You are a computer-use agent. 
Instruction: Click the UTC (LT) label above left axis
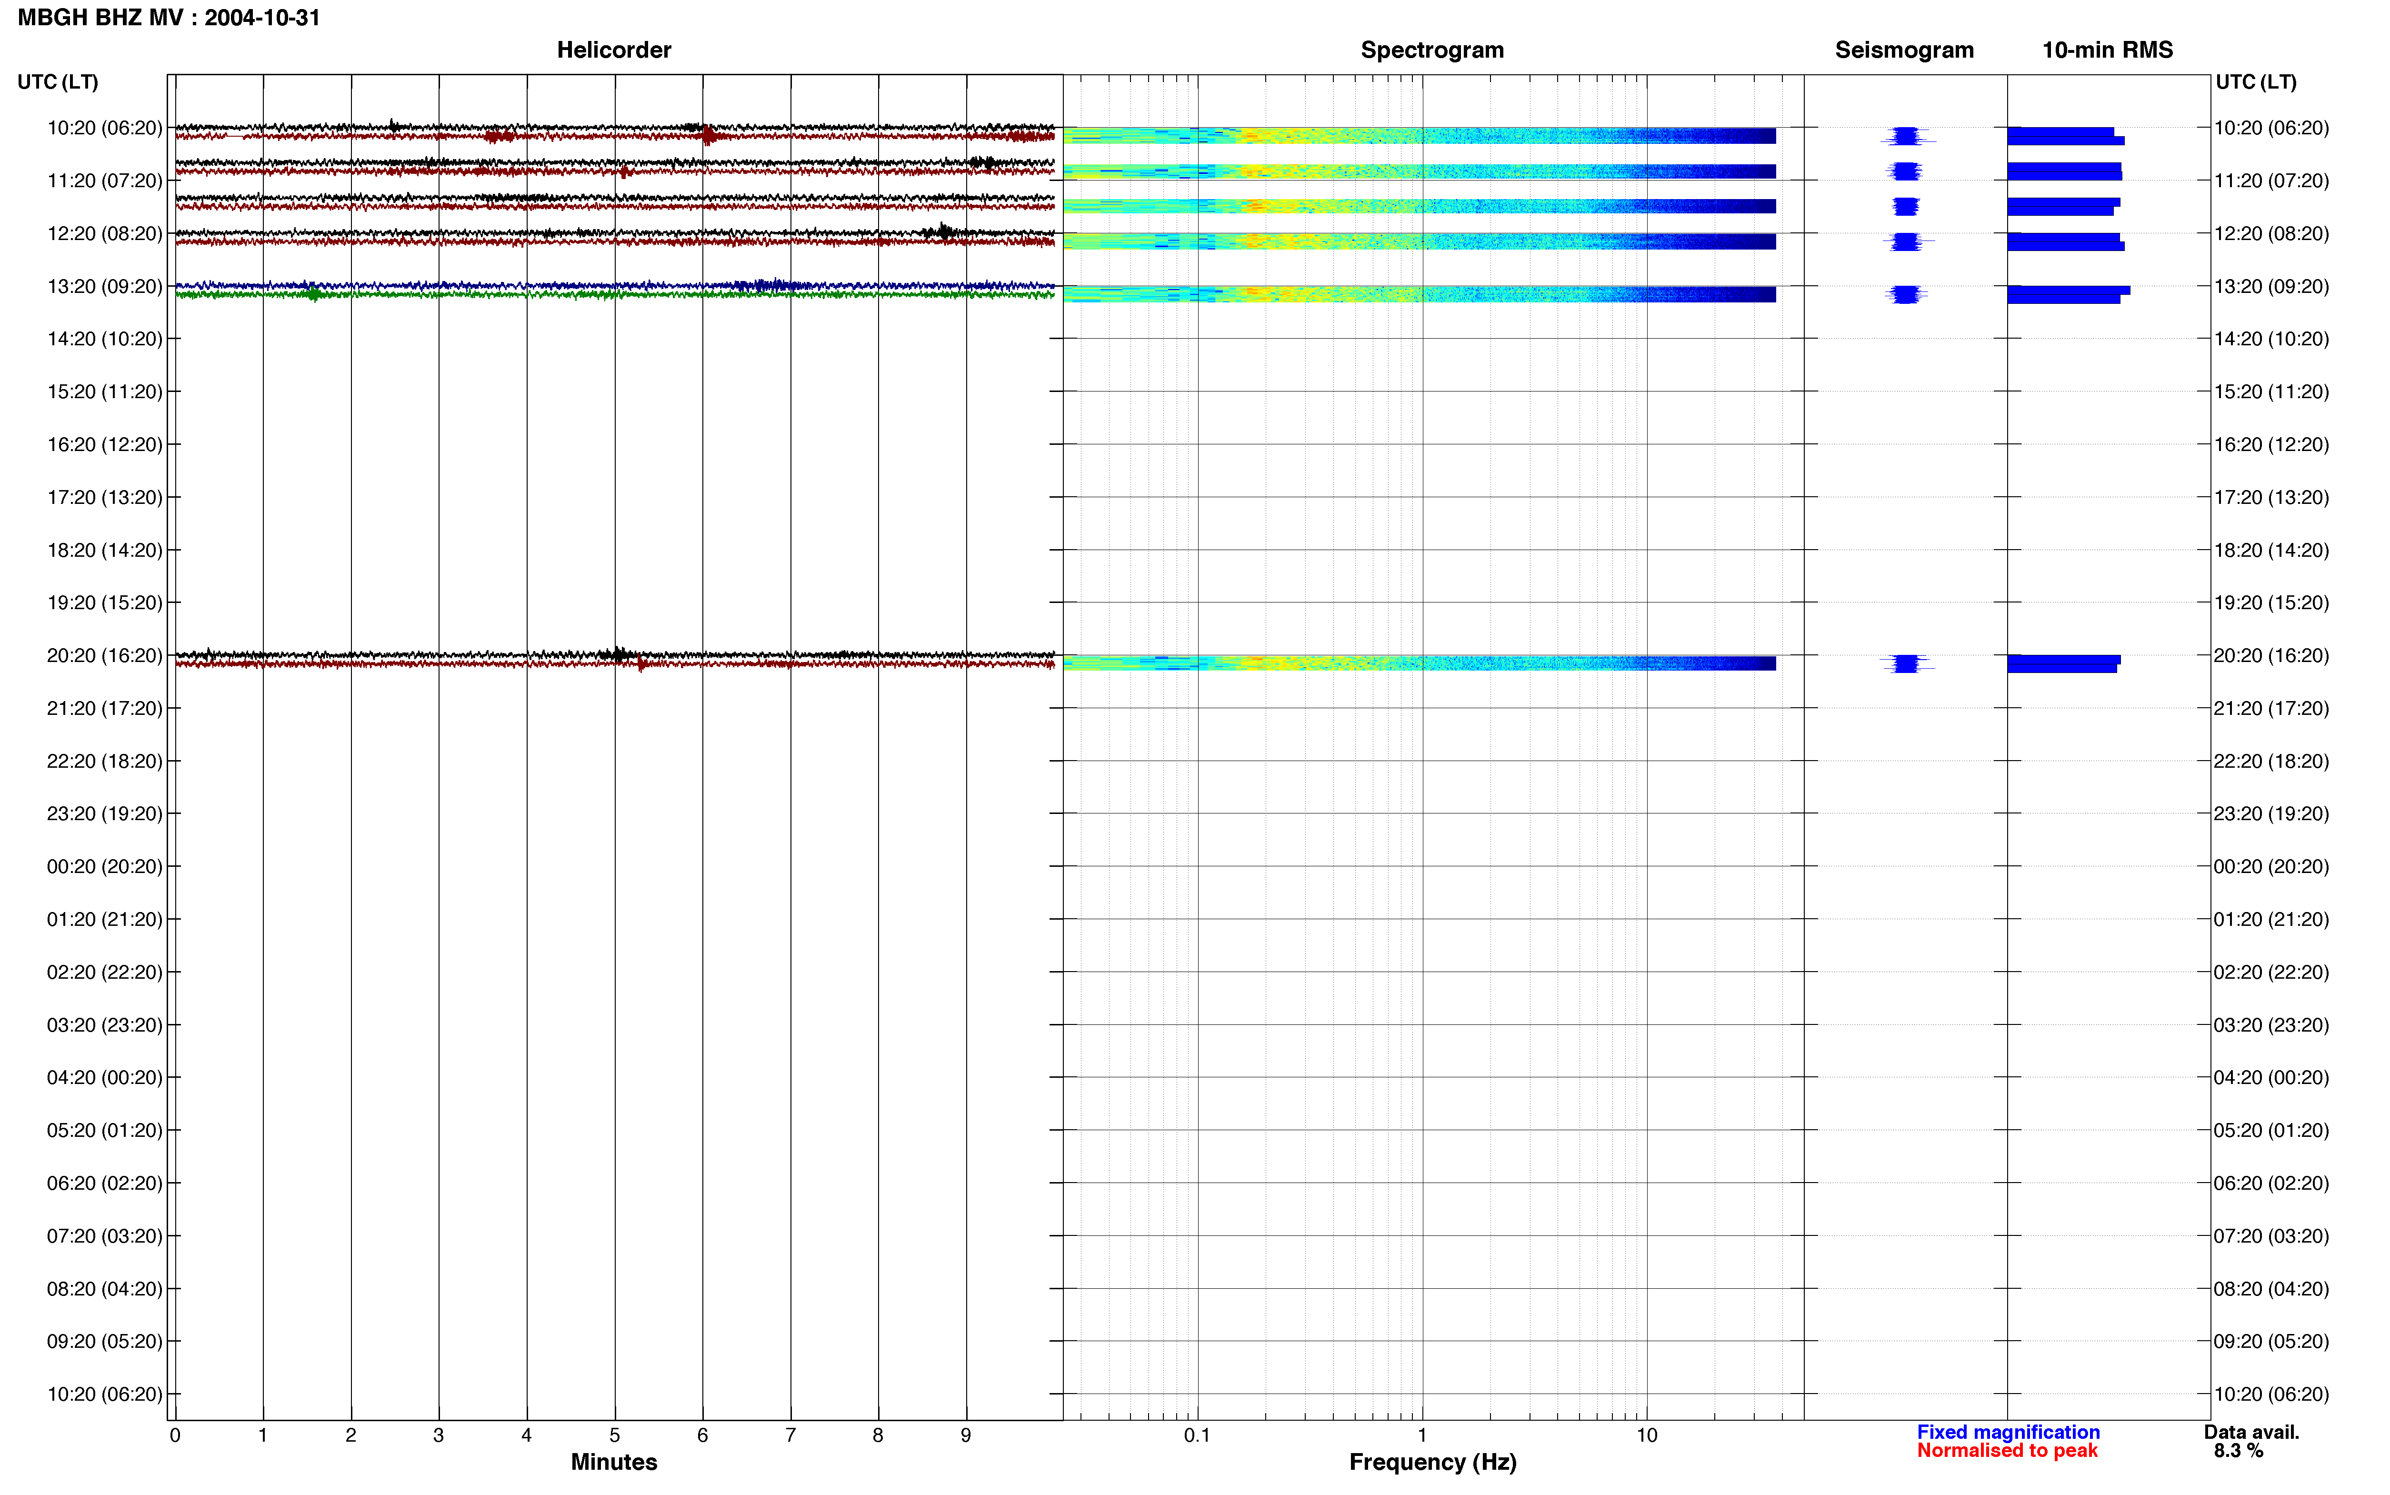[57, 82]
